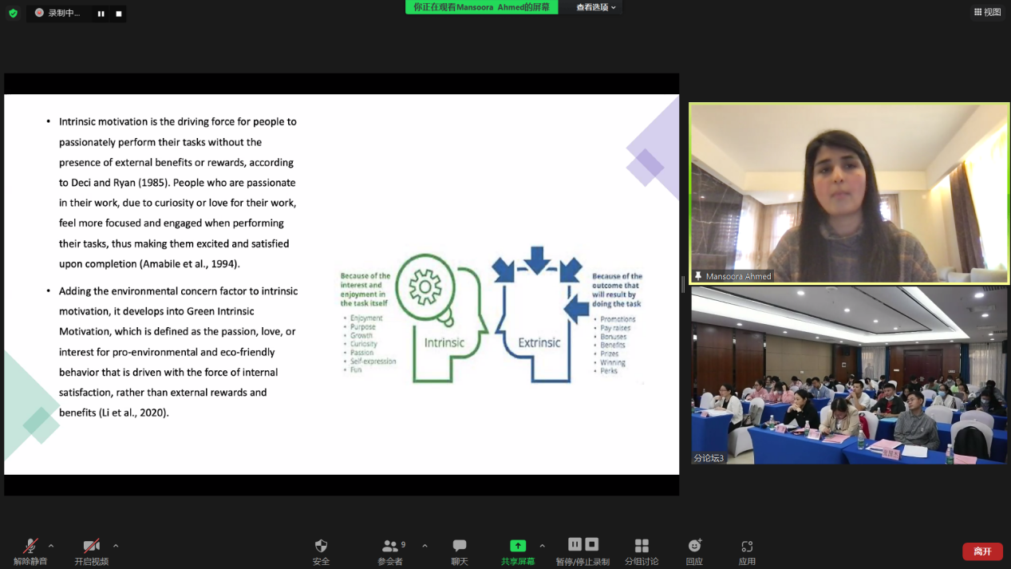Open the Reactions (回应) menu
The image size is (1011, 569).
pyautogui.click(x=694, y=551)
